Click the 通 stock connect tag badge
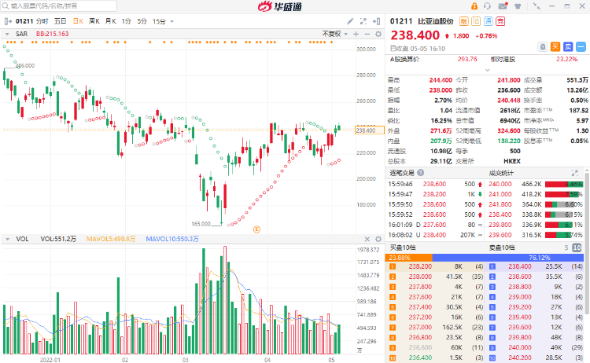The width and height of the screenshot is (590, 363). pos(488,21)
